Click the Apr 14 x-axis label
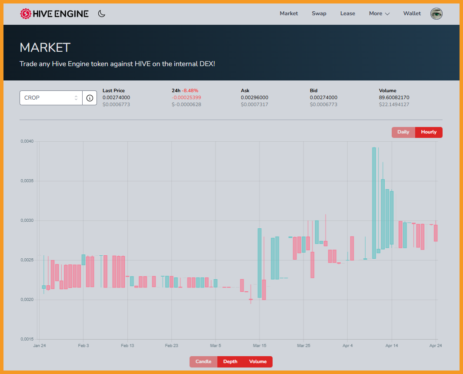This screenshot has height=374, width=463. tap(392, 346)
